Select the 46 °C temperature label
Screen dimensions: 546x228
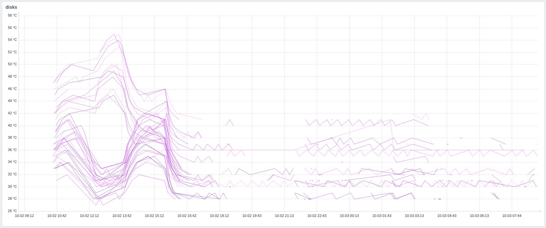pyautogui.click(x=12, y=89)
